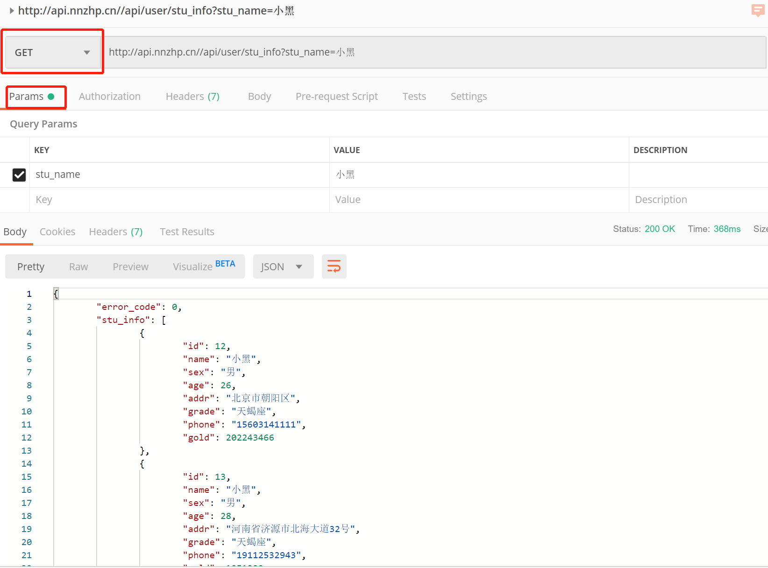Show the Test Results tab
The image size is (768, 568).
tap(187, 232)
